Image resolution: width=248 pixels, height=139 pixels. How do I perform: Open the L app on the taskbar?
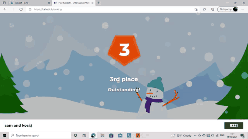coord(129,136)
